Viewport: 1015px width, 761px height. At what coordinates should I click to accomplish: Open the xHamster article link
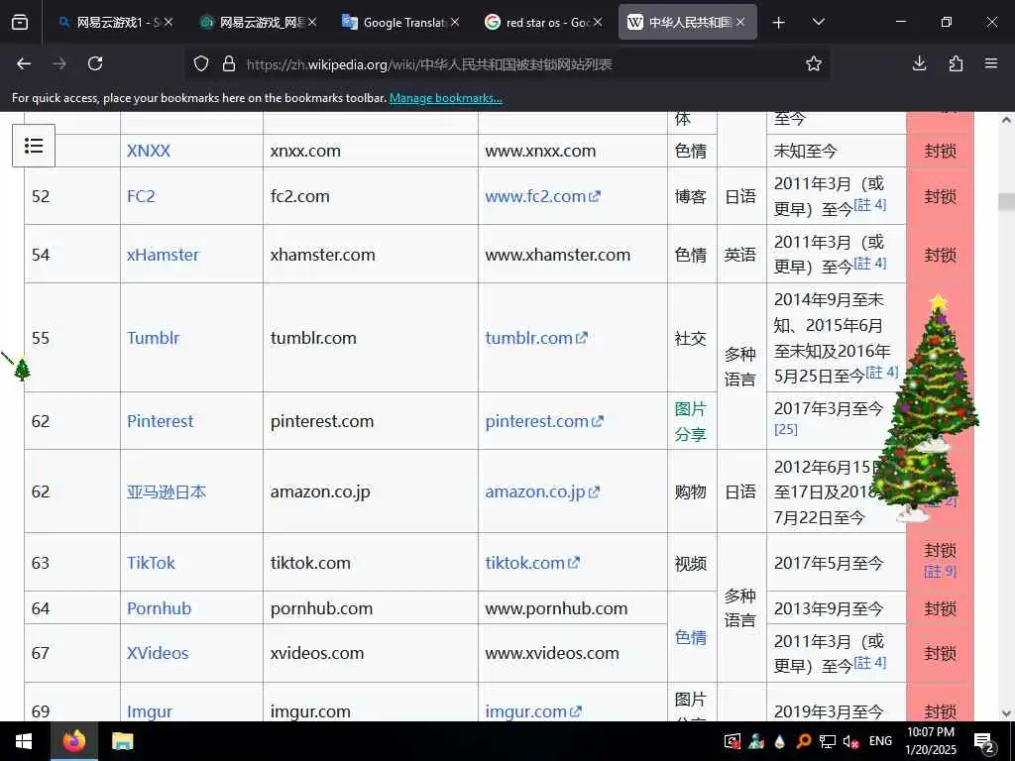[x=164, y=255]
